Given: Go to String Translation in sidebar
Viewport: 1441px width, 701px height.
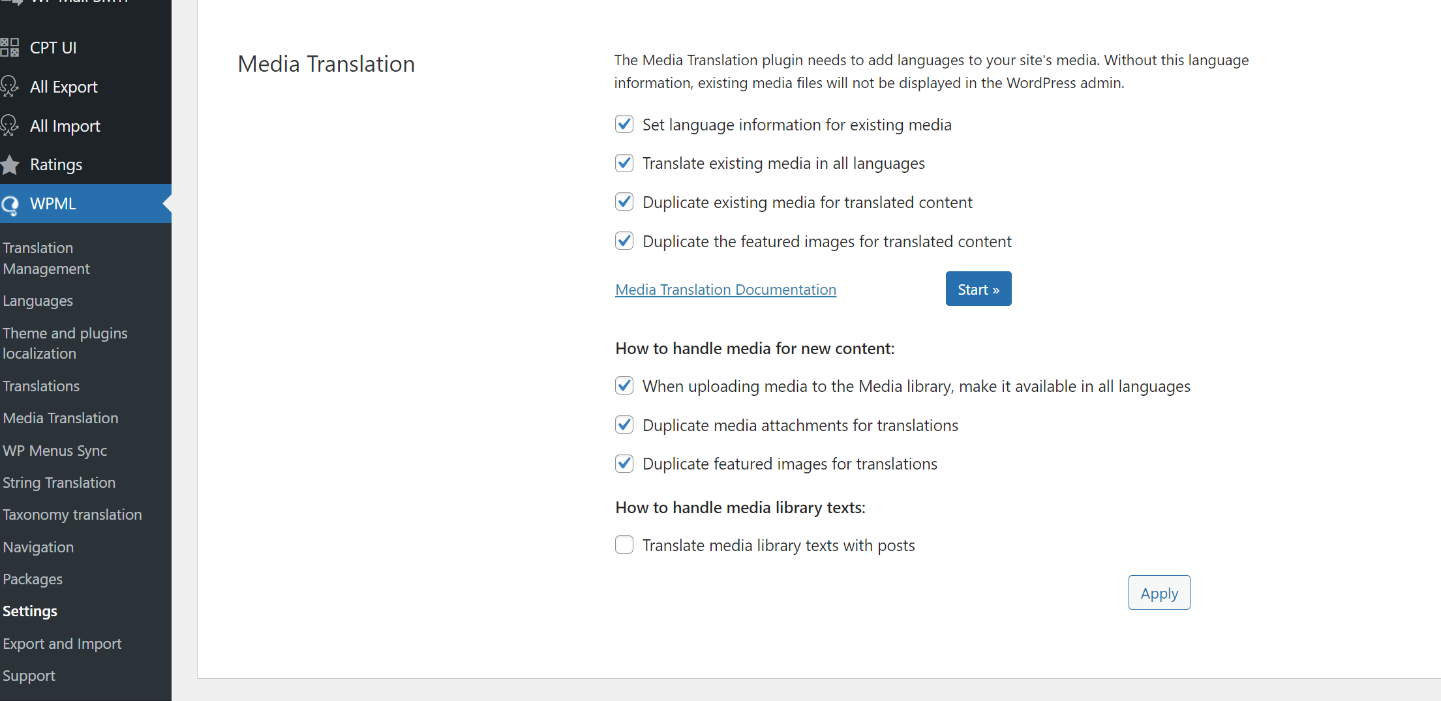Looking at the screenshot, I should tap(59, 483).
